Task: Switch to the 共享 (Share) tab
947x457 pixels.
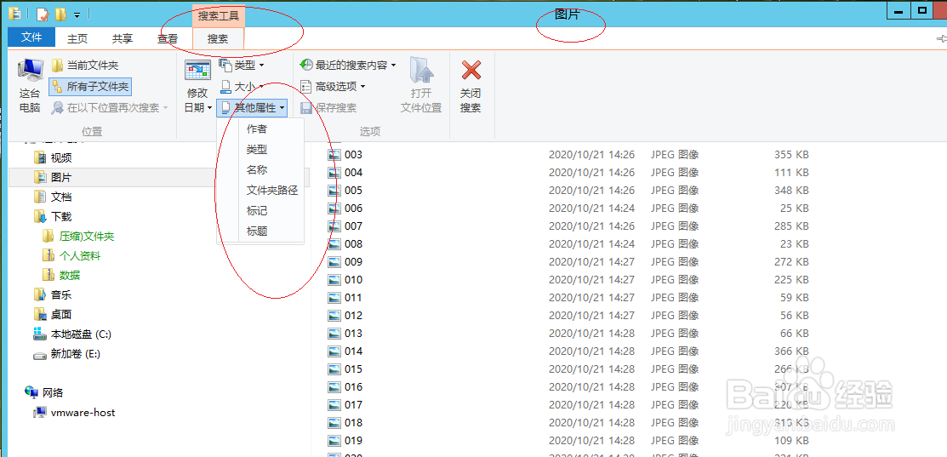Action: pyautogui.click(x=123, y=38)
